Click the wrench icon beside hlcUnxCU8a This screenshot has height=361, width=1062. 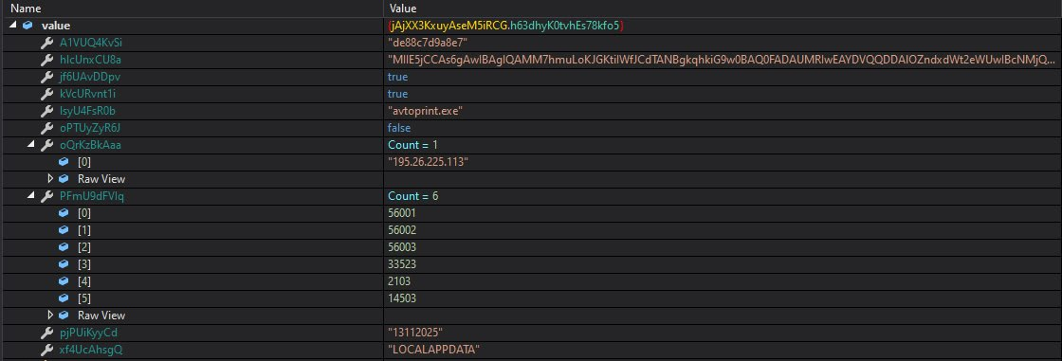click(46, 60)
